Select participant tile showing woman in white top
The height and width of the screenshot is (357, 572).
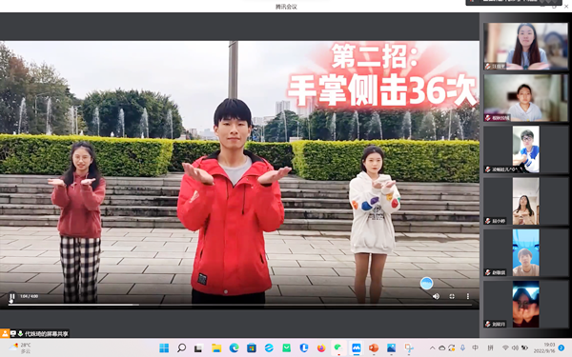point(525,98)
